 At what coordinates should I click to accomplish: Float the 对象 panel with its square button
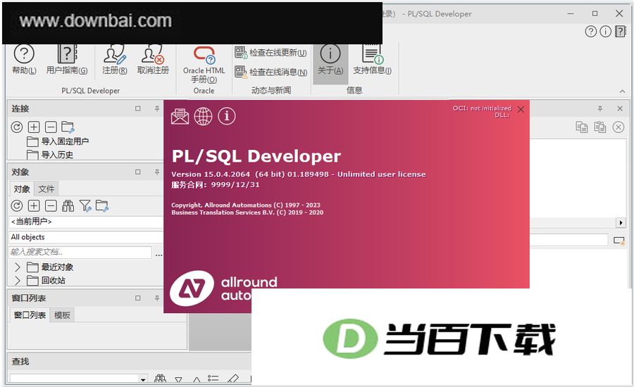tap(138, 172)
